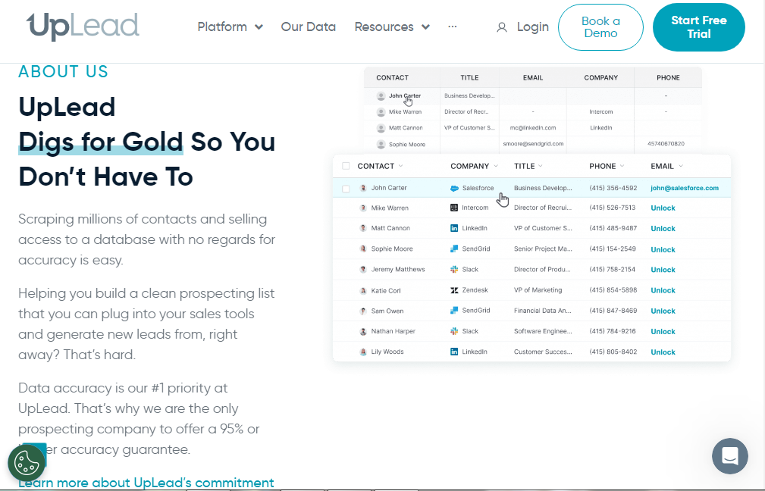Click Slack logo in Nathan Harper row
The height and width of the screenshot is (491, 765).
(x=454, y=331)
